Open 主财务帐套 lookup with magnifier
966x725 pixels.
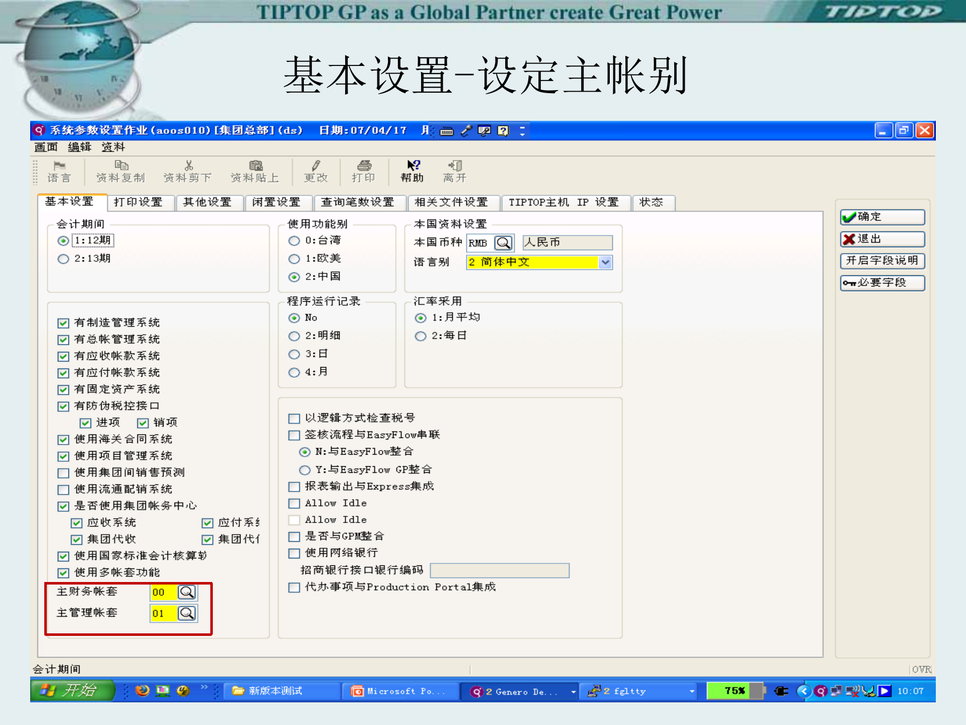tap(187, 593)
